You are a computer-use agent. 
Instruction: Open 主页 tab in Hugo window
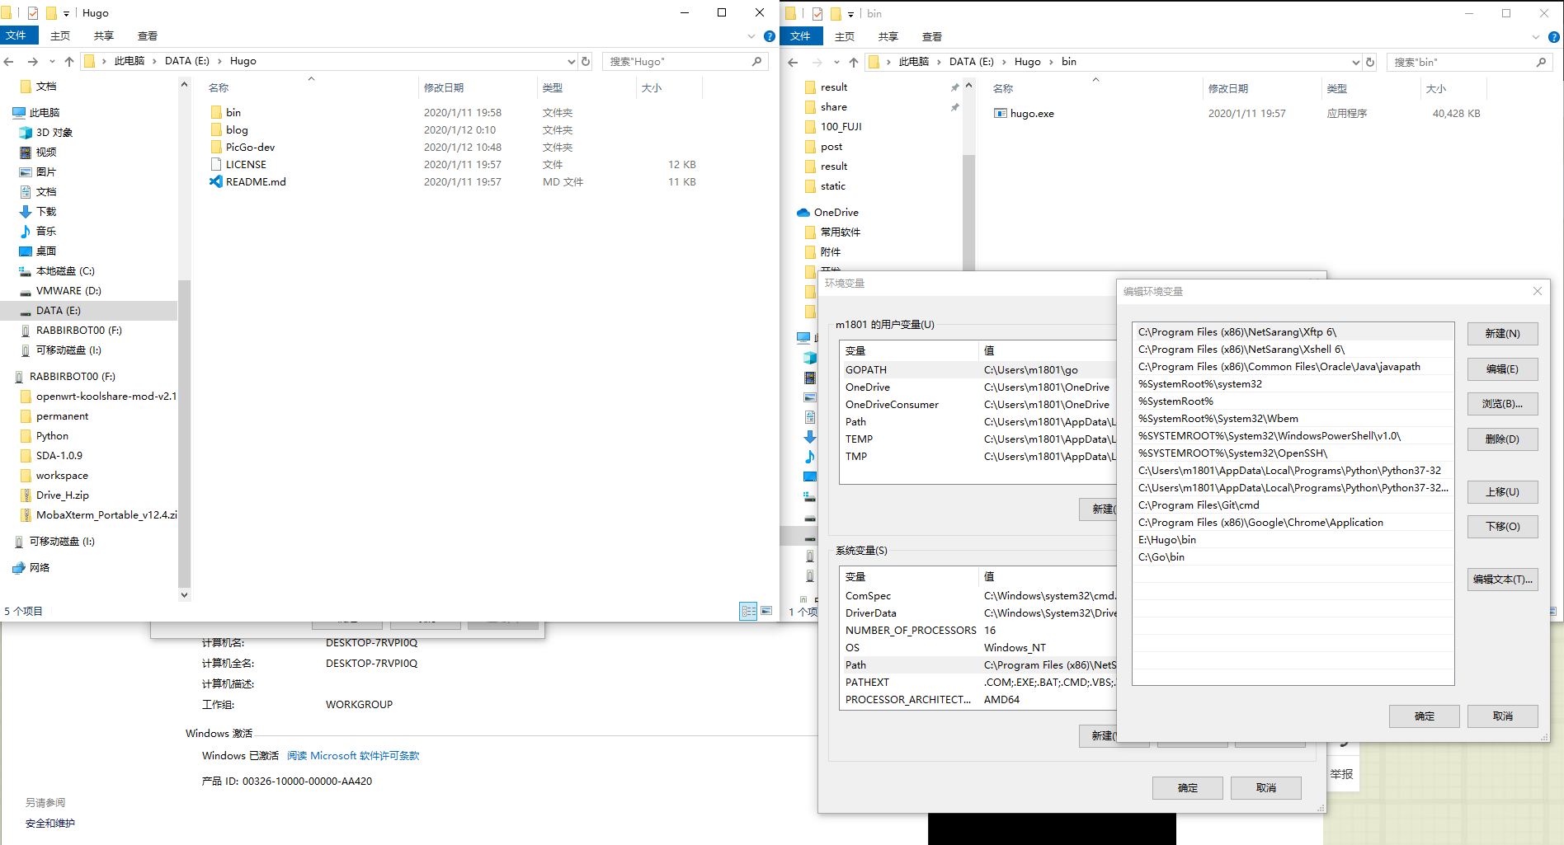60,35
